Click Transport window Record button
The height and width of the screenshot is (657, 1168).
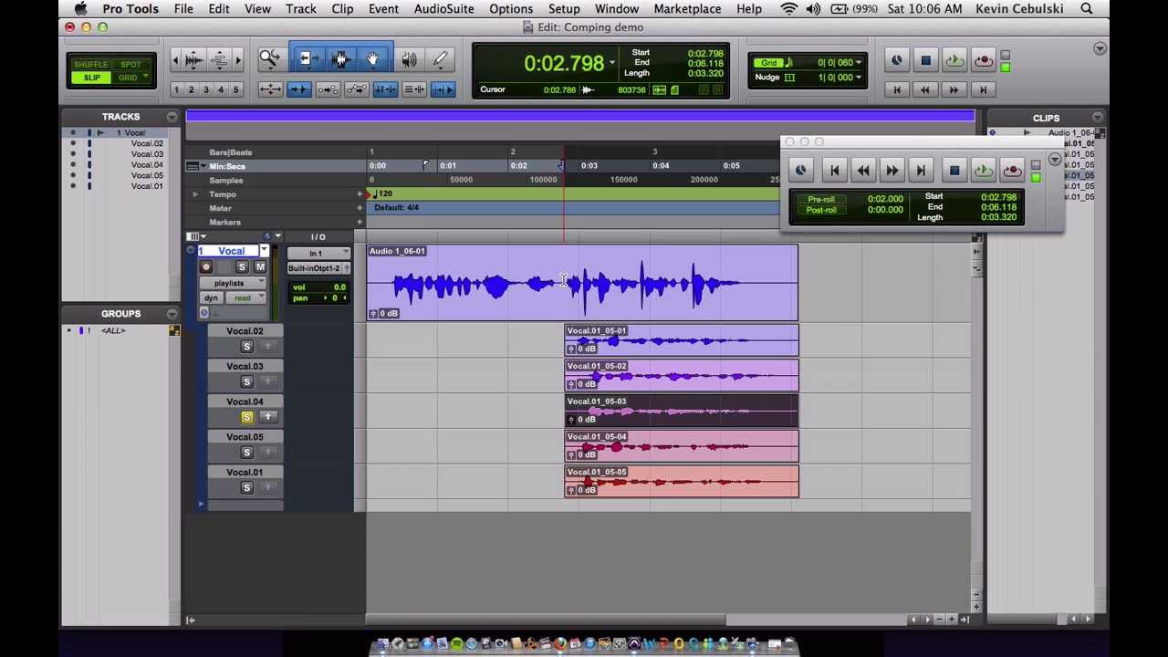(1012, 171)
